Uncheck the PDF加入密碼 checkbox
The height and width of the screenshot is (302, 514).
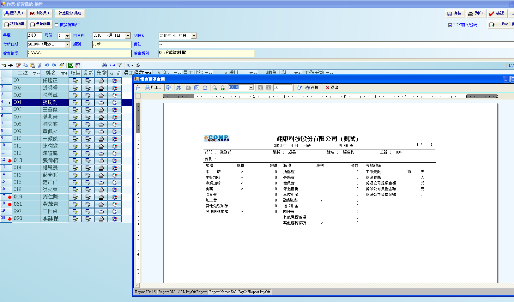tap(450, 25)
